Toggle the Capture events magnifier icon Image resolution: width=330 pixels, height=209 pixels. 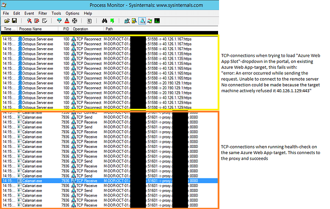[x=29, y=21]
